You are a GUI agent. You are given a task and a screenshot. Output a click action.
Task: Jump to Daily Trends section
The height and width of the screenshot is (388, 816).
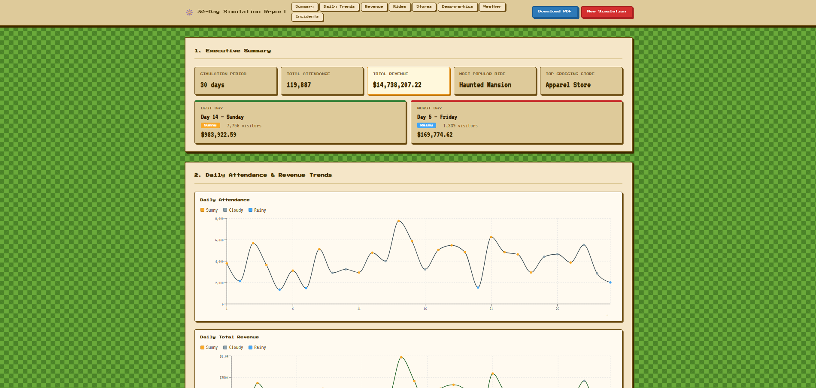pyautogui.click(x=339, y=7)
